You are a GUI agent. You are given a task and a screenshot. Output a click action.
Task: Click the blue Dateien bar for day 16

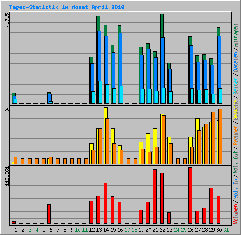coord(120,59)
